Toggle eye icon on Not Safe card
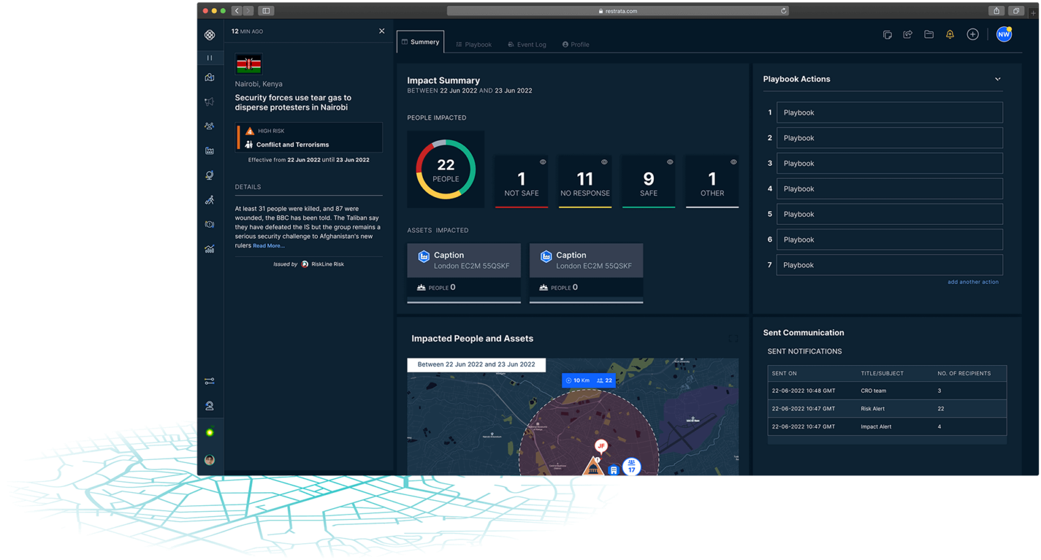Screen dimensions: 1041x560 (x=543, y=162)
